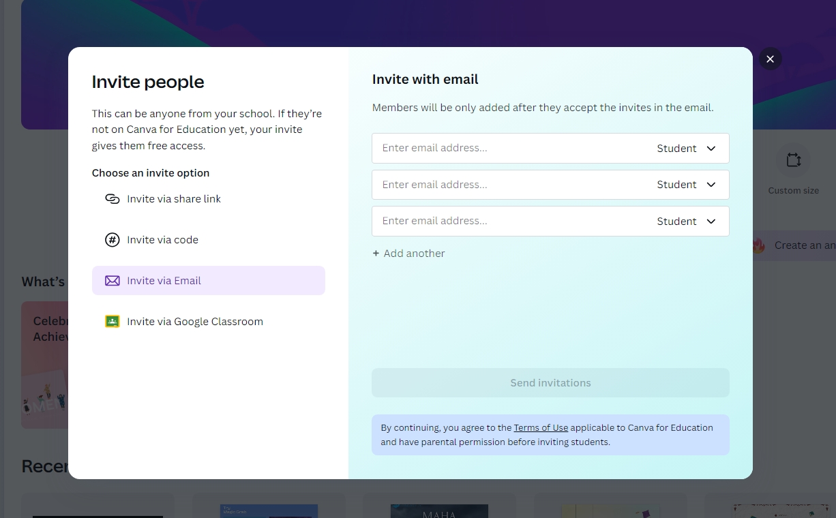
Task: Open the Terms of Use link
Action: pyautogui.click(x=541, y=428)
